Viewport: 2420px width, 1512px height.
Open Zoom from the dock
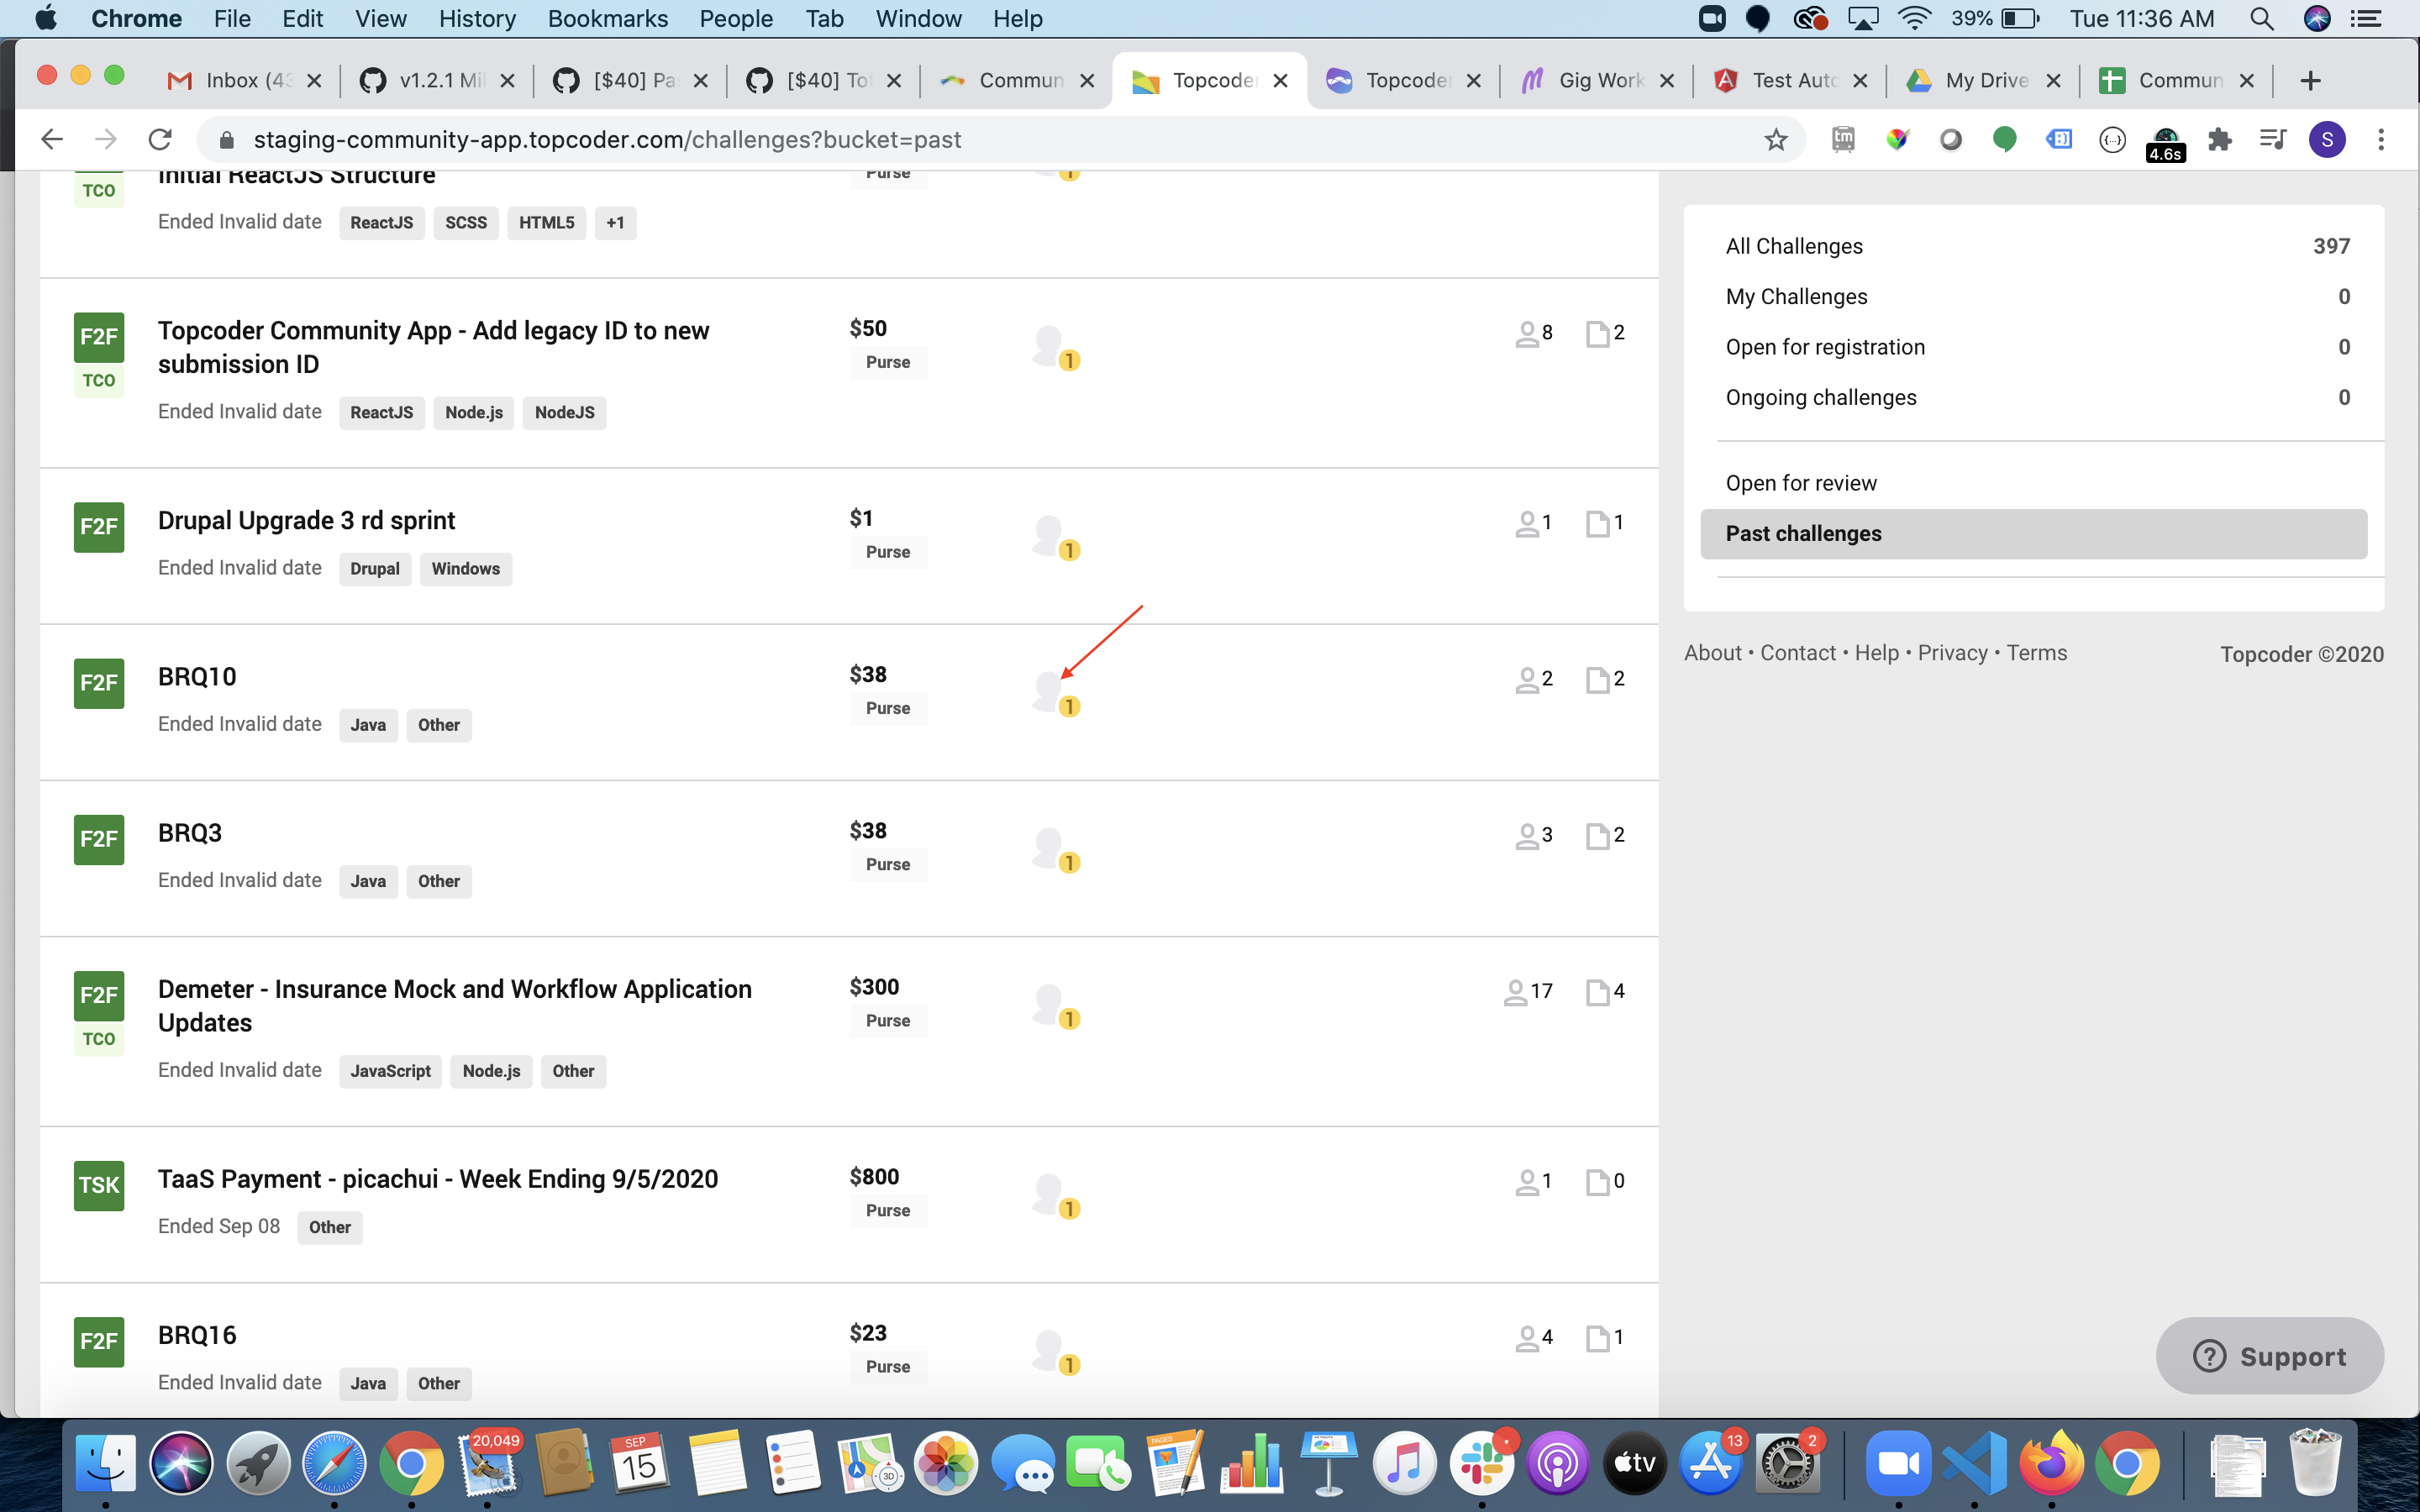(x=1898, y=1464)
